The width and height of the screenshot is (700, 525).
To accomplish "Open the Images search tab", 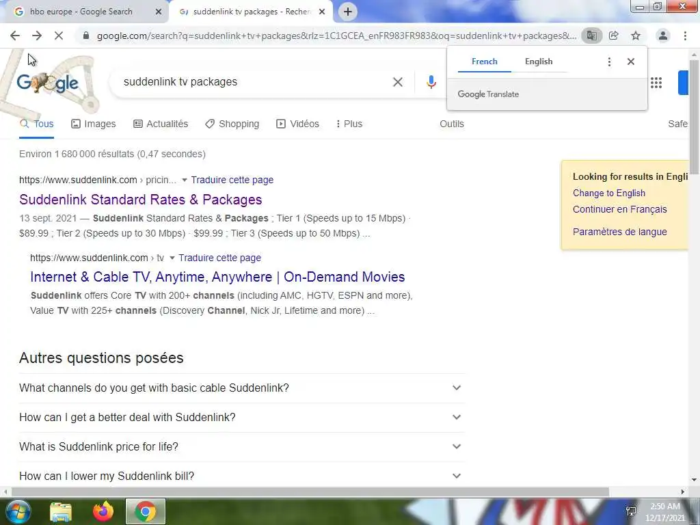I will [93, 124].
